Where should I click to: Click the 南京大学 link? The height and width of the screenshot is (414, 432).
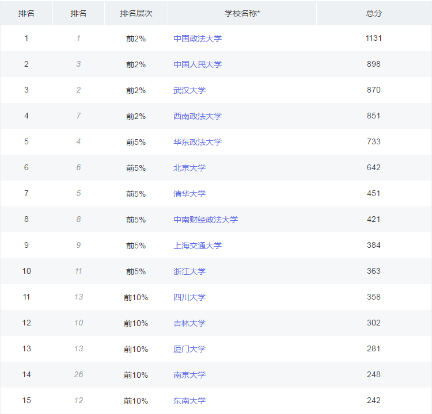point(190,375)
